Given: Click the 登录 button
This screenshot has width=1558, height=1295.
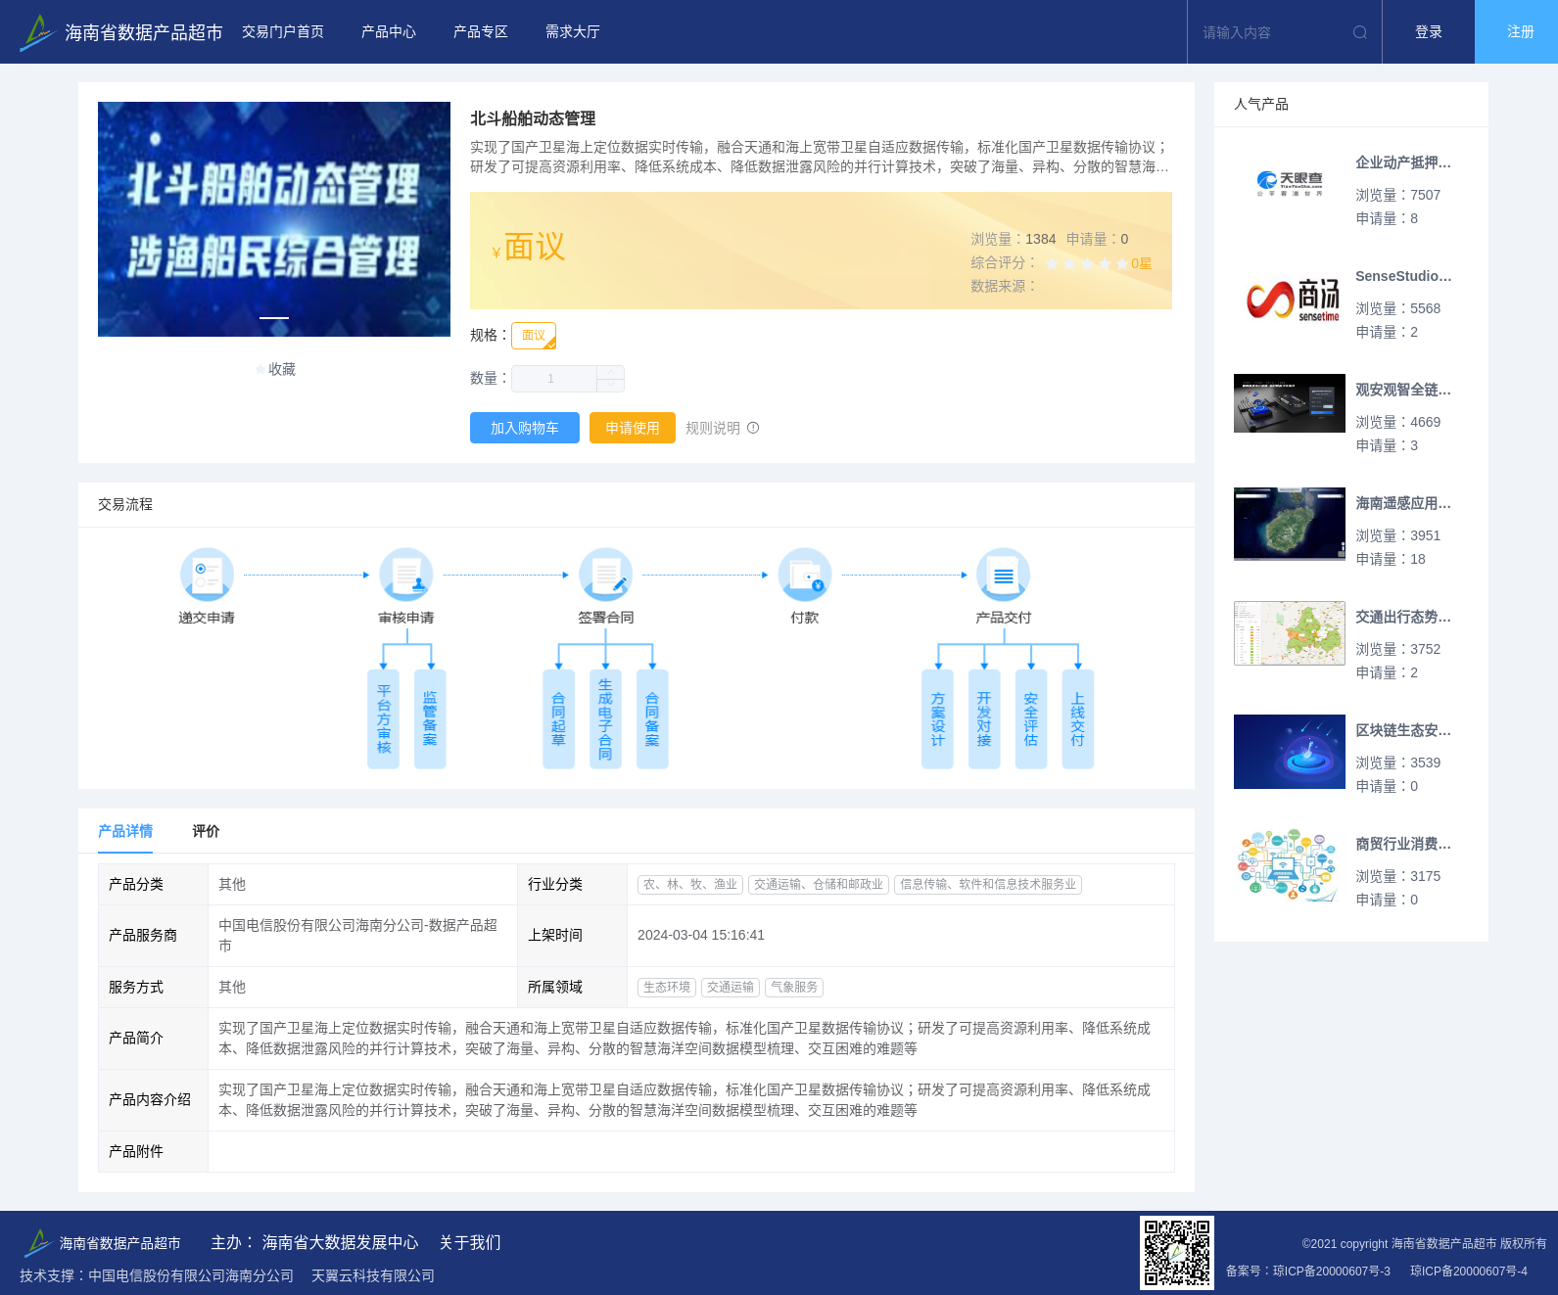Looking at the screenshot, I should tap(1429, 32).
